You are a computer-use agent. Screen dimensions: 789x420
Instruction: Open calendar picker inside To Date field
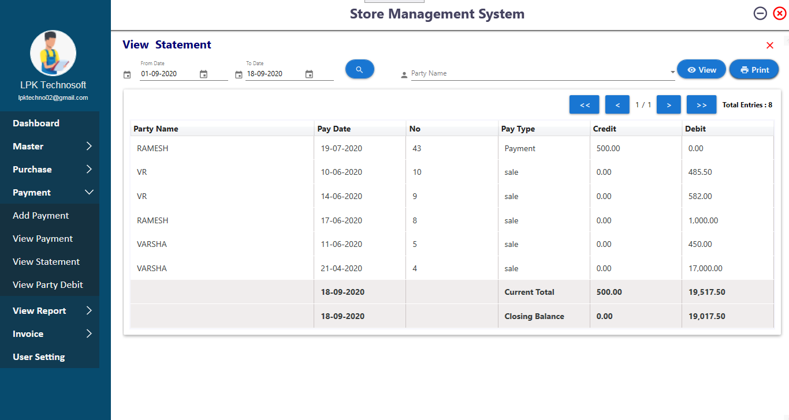point(309,74)
